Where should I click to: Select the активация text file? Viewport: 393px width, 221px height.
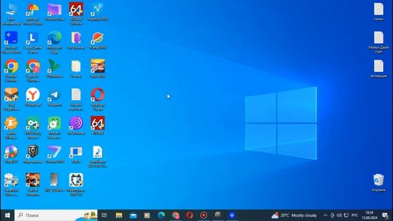click(x=379, y=69)
